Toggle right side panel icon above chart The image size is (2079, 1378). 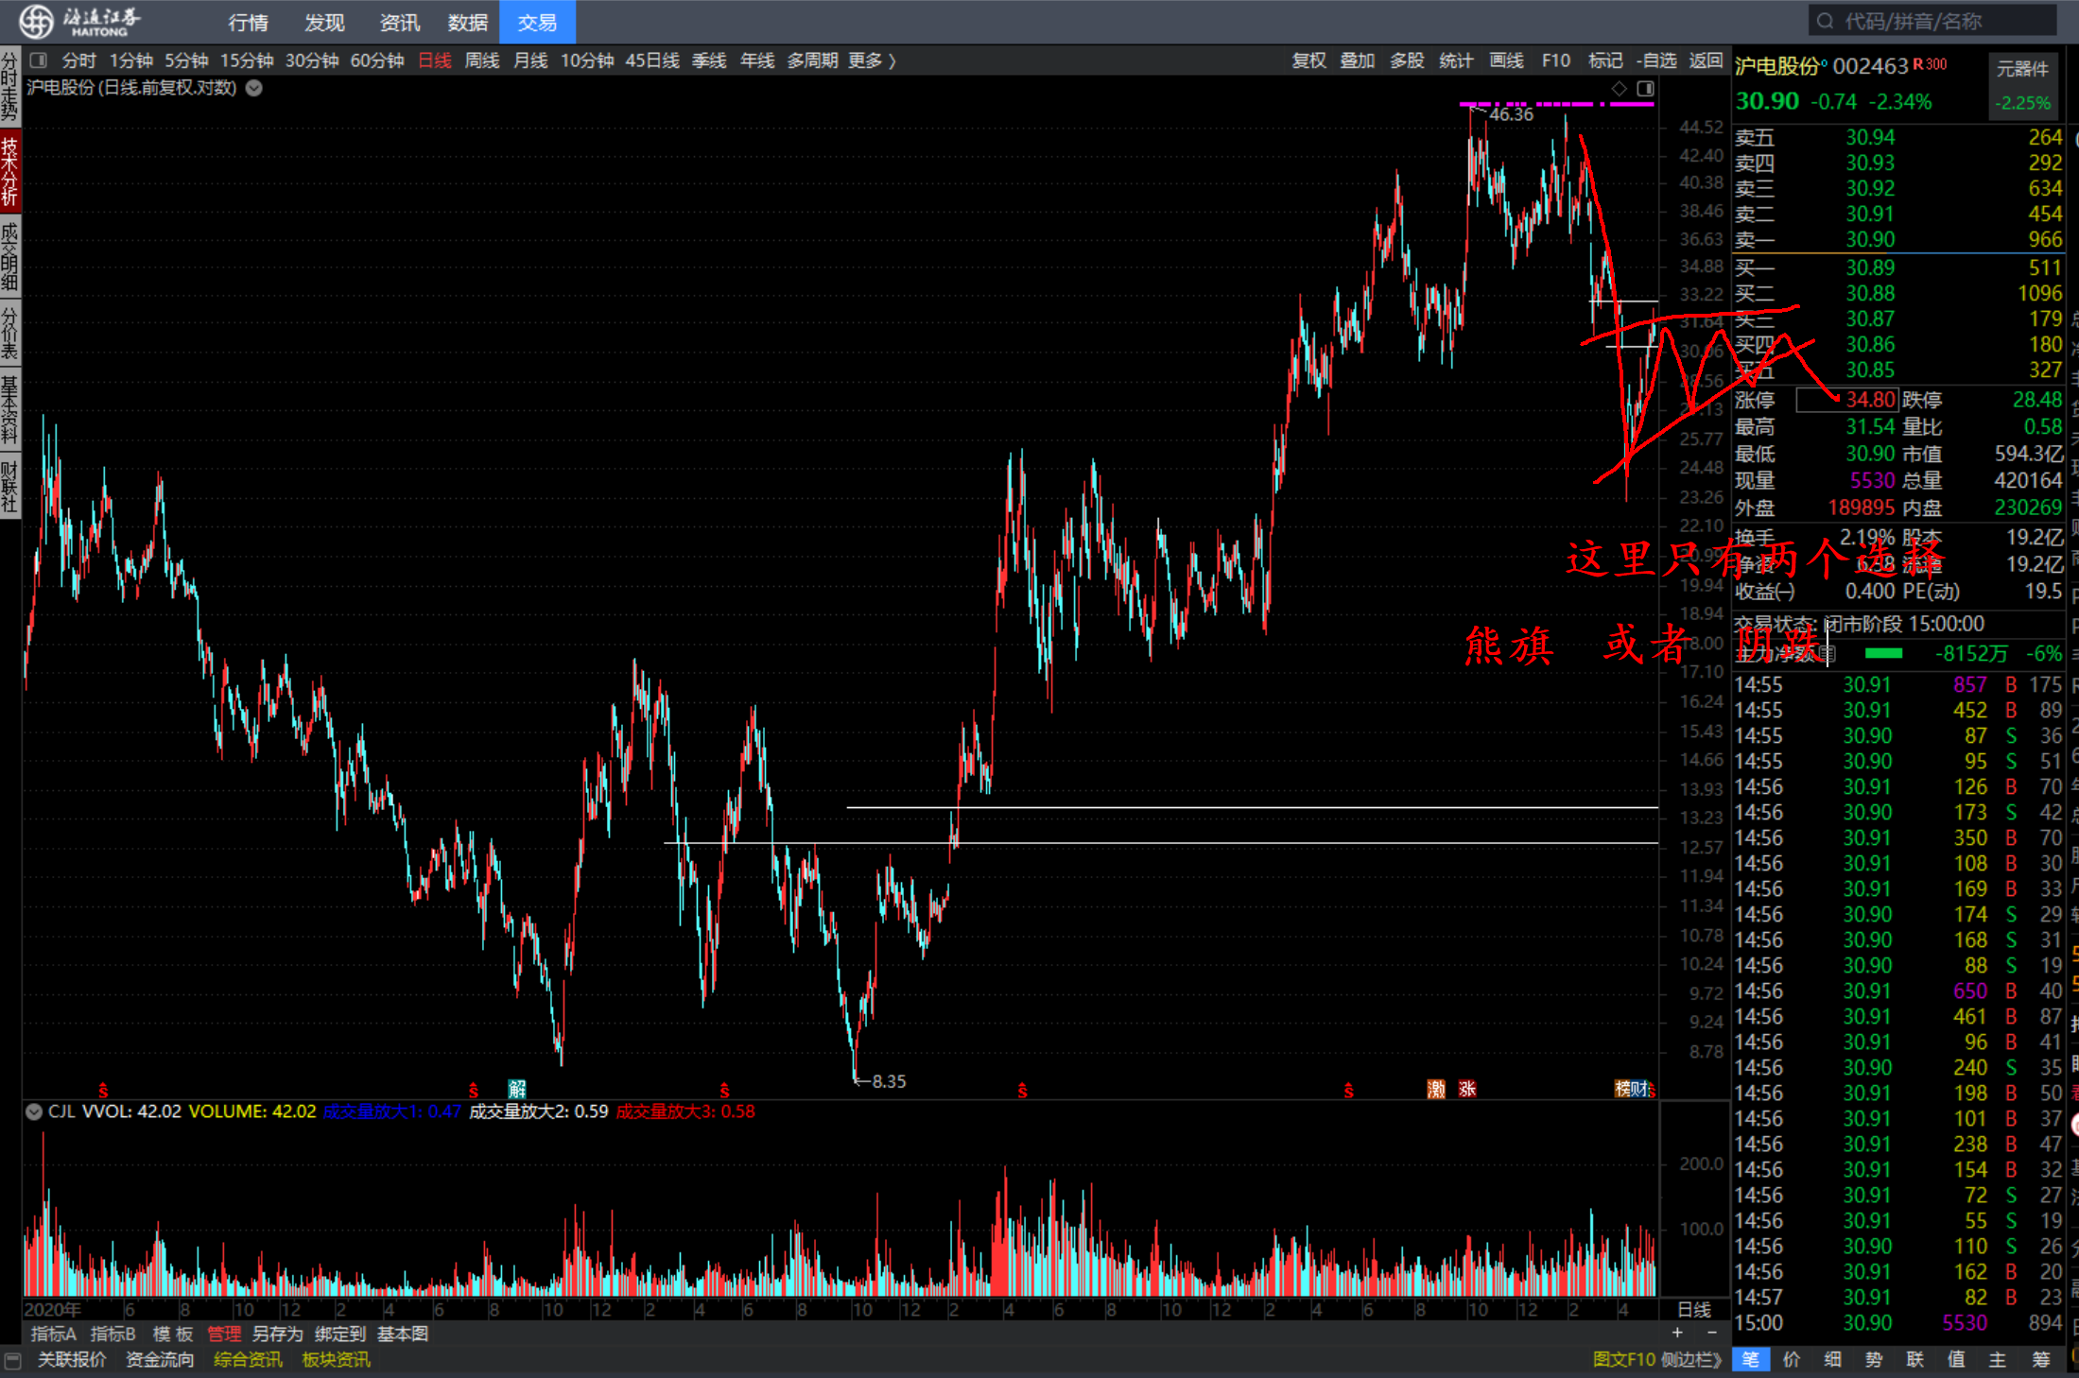pyautogui.click(x=1645, y=88)
